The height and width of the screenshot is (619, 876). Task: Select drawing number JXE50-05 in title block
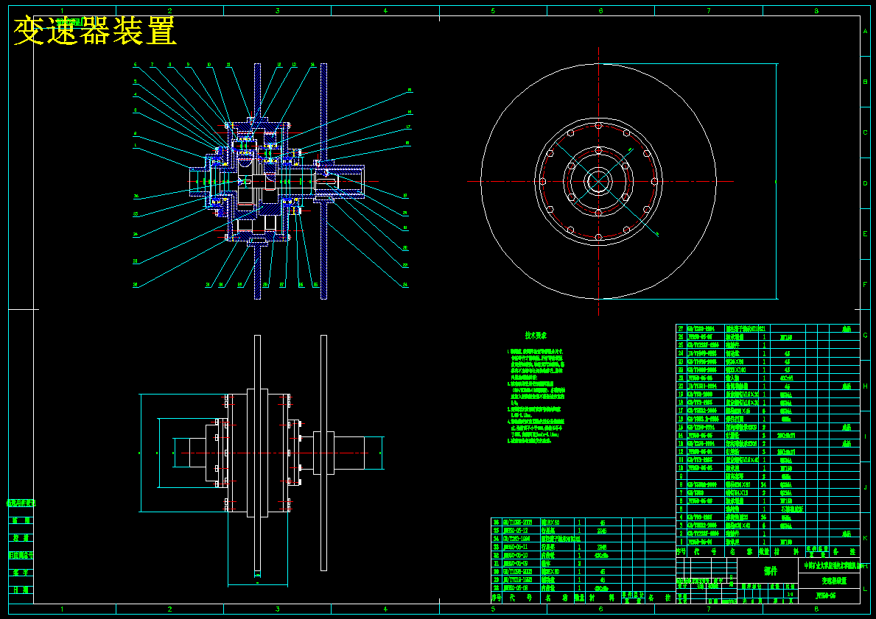[826, 595]
